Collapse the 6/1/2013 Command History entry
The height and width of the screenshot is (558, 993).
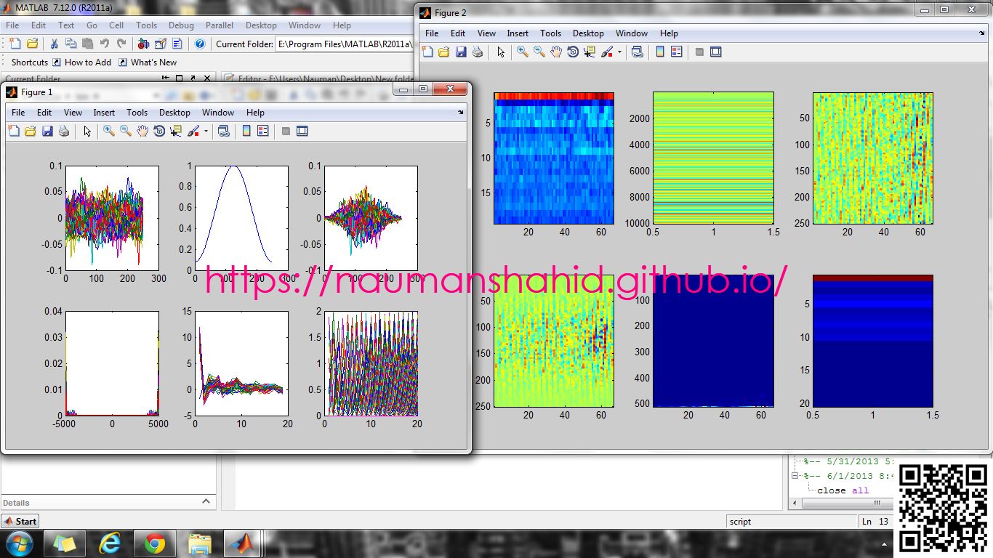[796, 476]
